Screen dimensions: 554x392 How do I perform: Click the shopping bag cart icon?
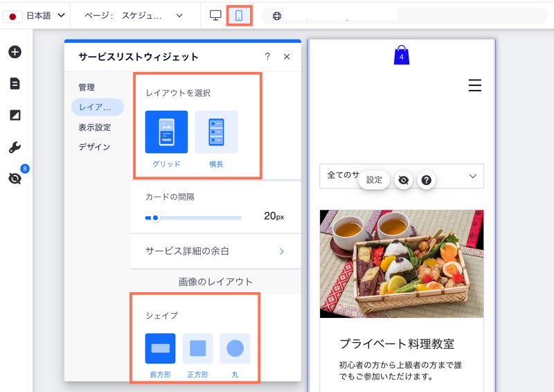[x=402, y=55]
